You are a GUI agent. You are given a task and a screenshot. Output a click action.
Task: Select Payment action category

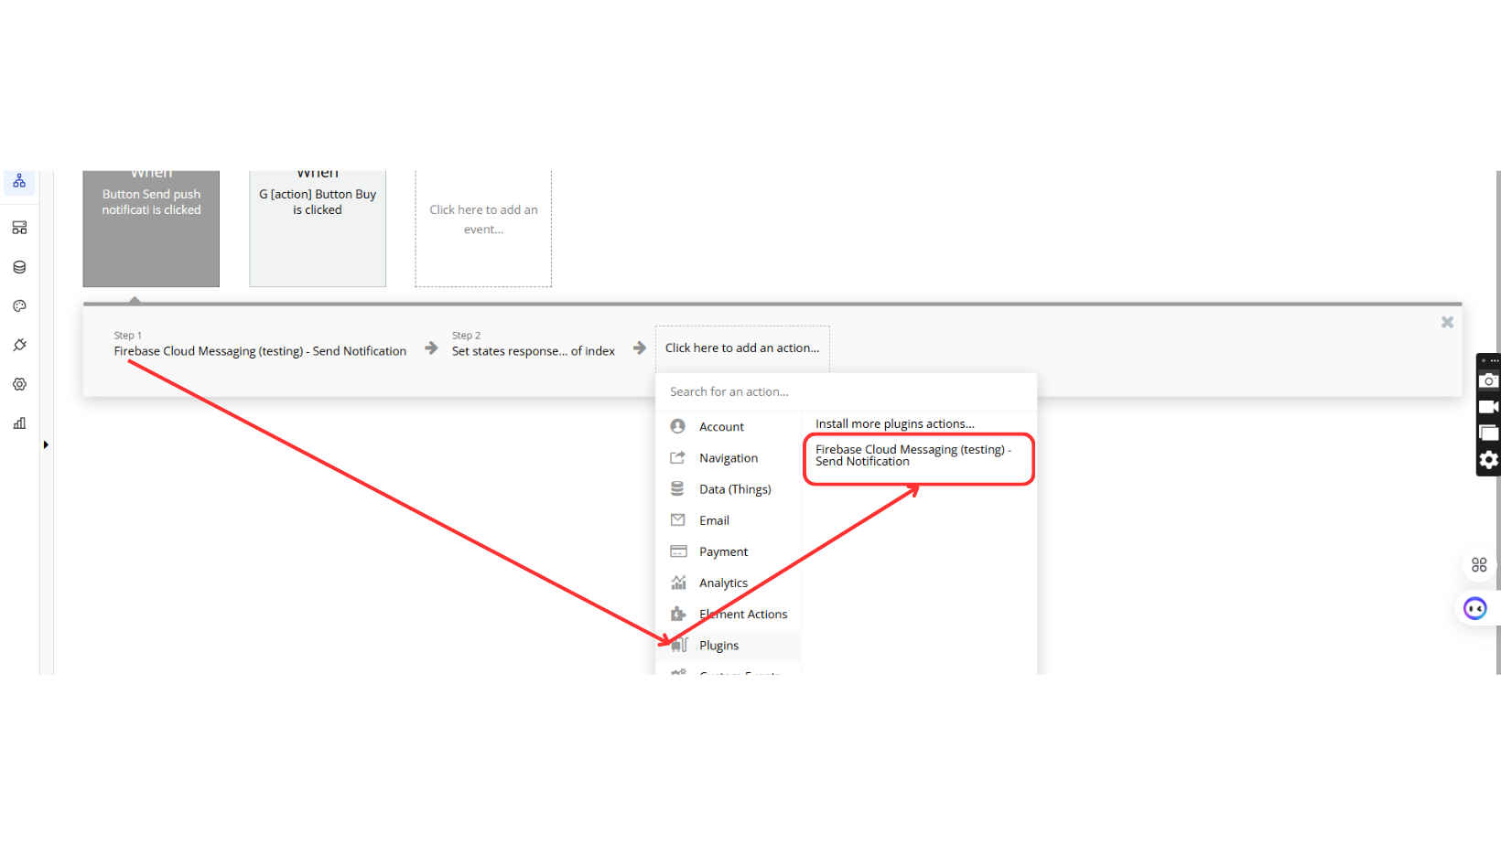tap(729, 551)
